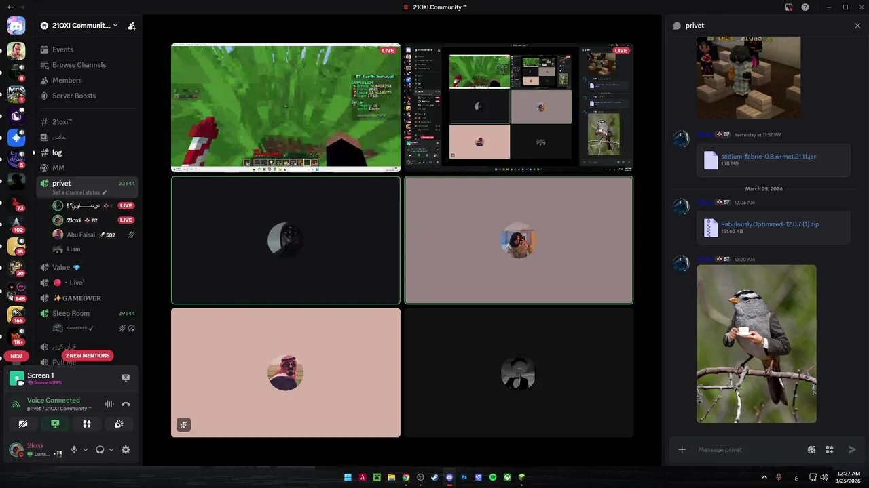Open the soundboard button in voice panel
The width and height of the screenshot is (869, 488).
pyautogui.click(x=119, y=424)
